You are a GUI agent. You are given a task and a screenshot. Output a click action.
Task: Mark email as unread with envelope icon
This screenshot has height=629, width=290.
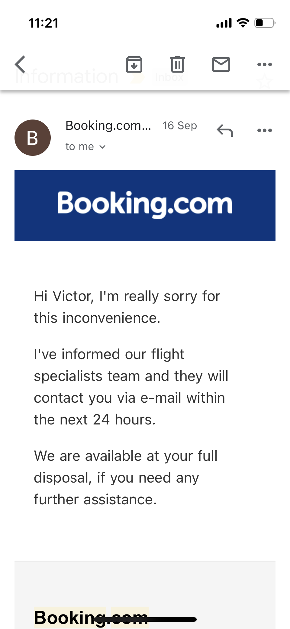pyautogui.click(x=221, y=64)
